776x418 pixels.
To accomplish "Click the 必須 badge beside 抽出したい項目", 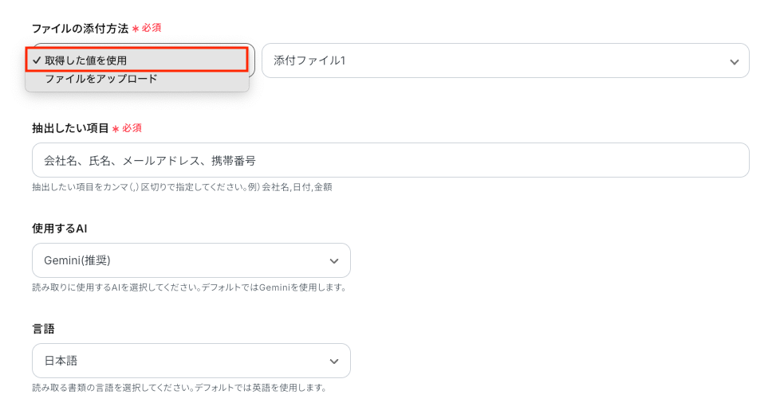I will (x=132, y=128).
